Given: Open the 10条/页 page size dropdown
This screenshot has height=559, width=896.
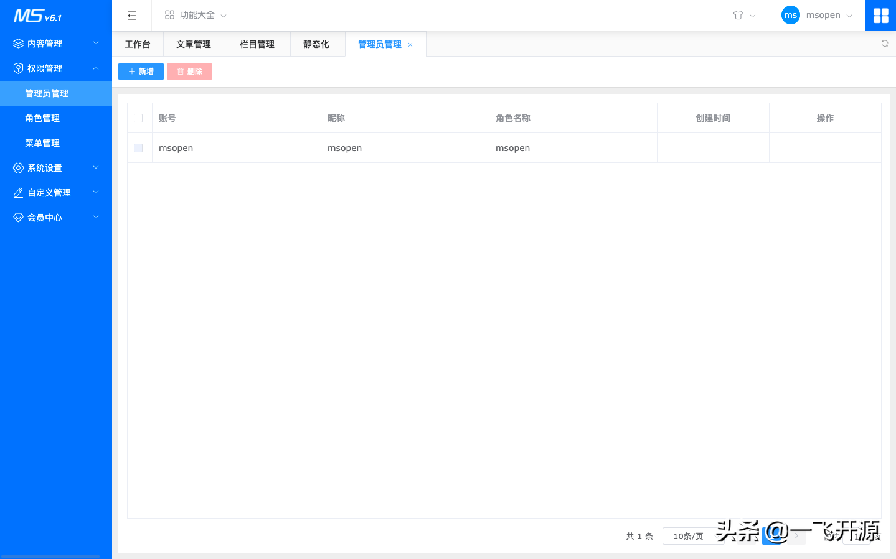Looking at the screenshot, I should point(694,536).
